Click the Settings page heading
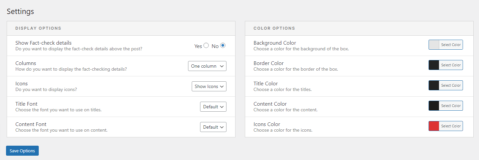479x160 pixels. click(x=20, y=11)
